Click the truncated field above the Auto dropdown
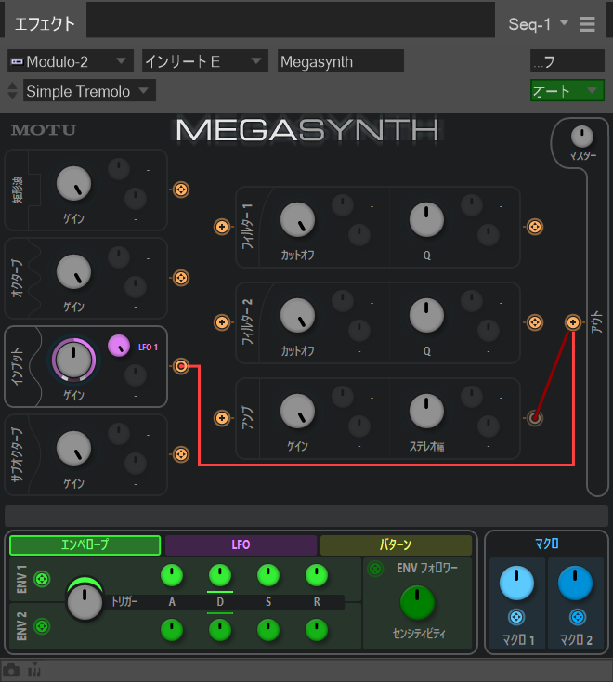 pos(567,60)
